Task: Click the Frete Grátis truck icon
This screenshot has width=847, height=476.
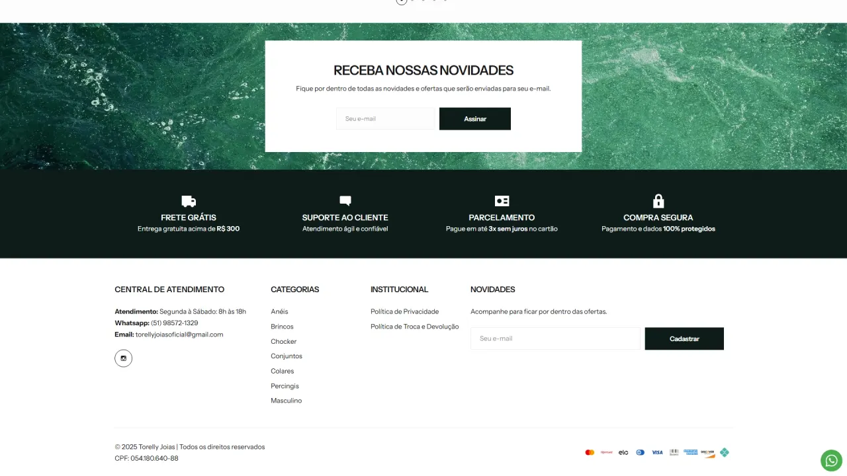Action: coord(189,201)
